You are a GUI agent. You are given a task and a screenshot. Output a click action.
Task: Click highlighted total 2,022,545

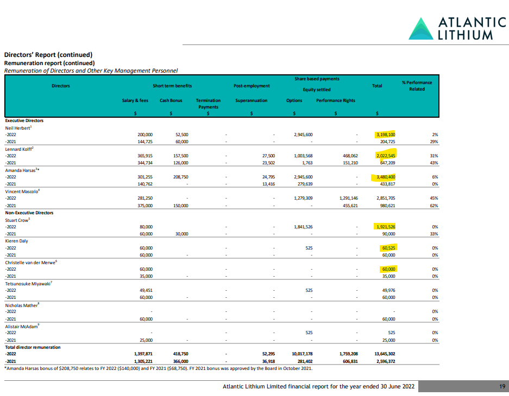386,156
